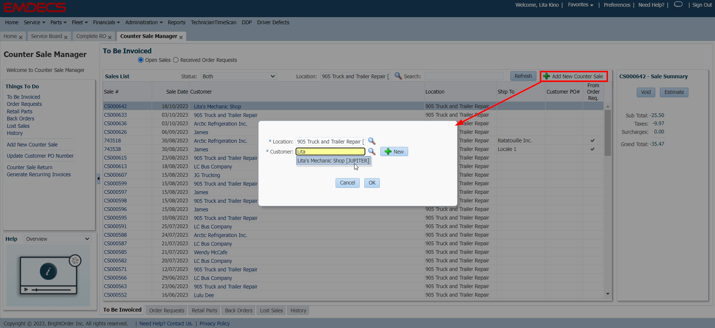Click OK in the new sale dialog
This screenshot has height=328, width=715.
click(372, 183)
